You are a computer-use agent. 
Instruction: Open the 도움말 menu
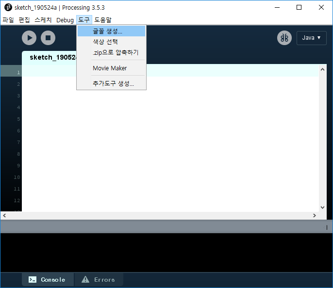103,20
